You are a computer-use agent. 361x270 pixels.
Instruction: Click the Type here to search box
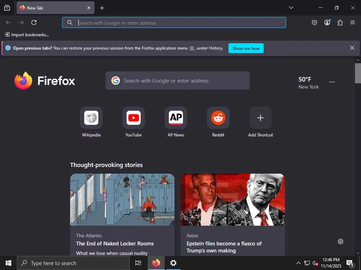click(73, 263)
